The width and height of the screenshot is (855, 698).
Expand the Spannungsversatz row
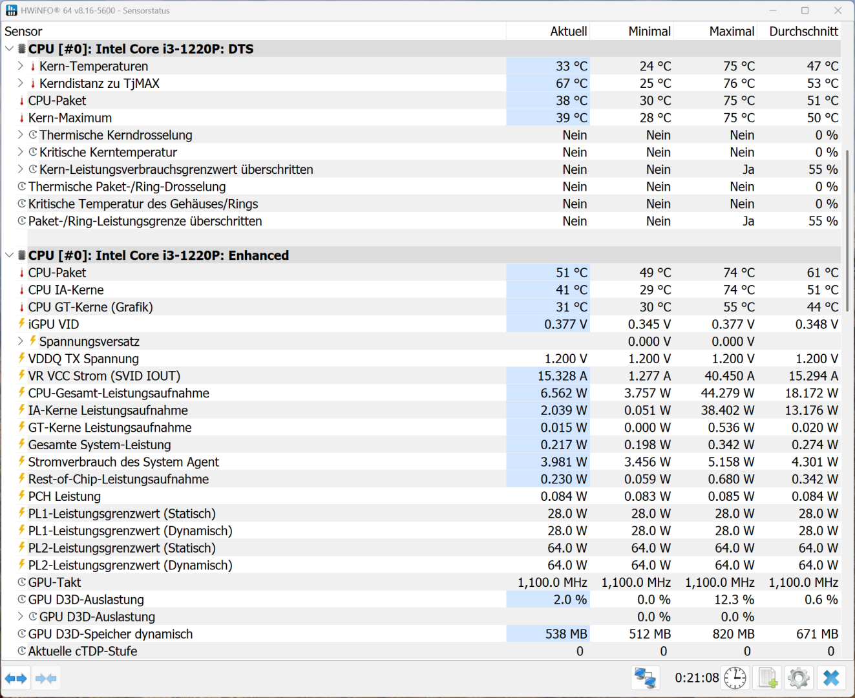click(x=21, y=341)
